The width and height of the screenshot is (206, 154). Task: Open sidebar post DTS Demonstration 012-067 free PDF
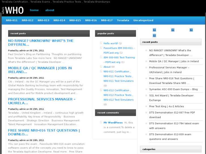(x=172, y=115)
